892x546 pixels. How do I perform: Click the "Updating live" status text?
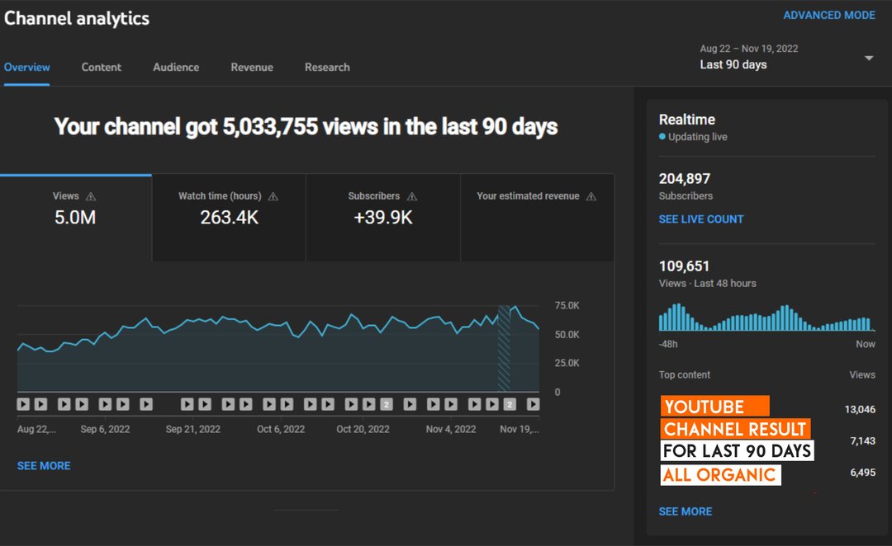tap(697, 137)
